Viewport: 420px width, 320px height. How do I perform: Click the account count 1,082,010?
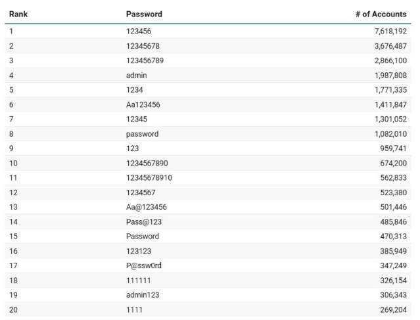tap(390, 134)
